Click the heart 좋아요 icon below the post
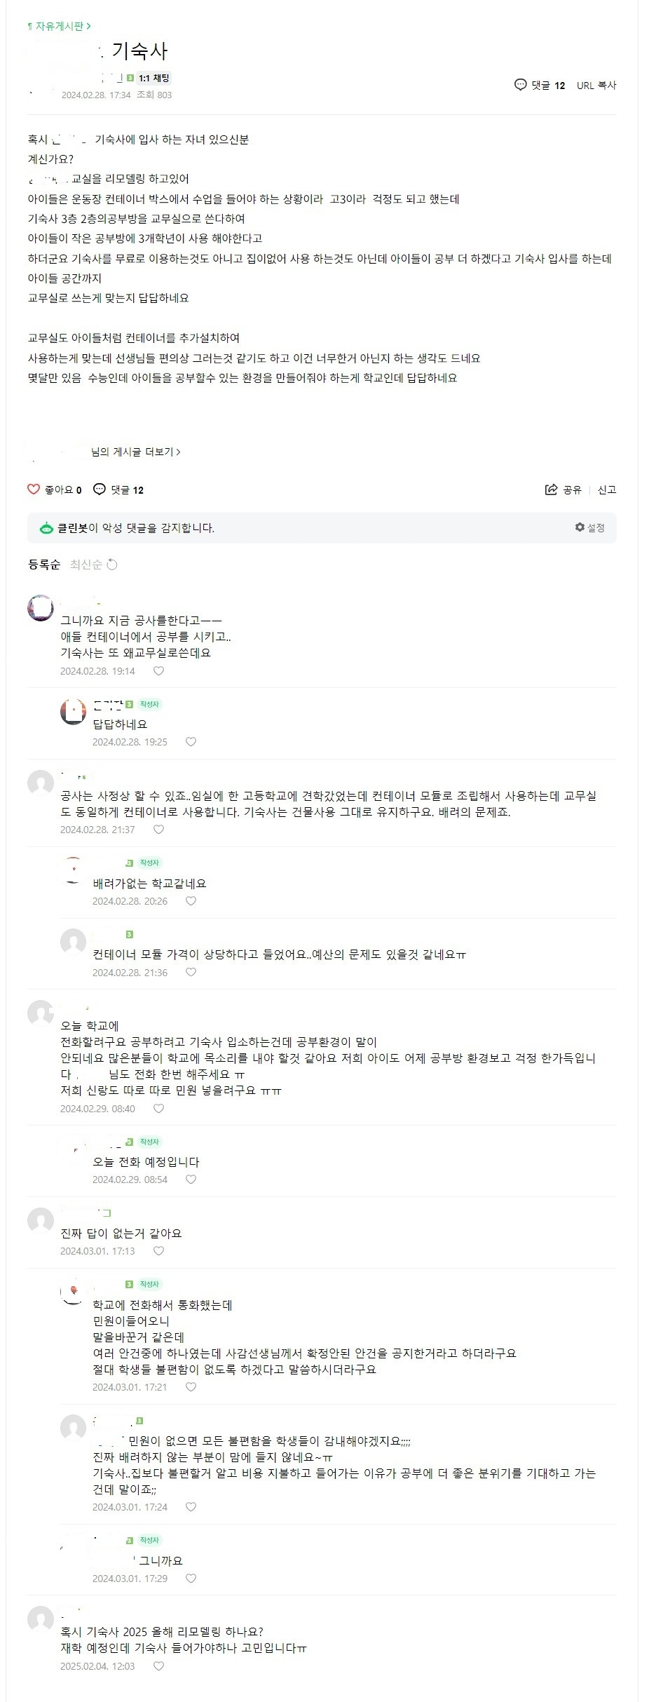Viewport: 656px width, 1702px height. tap(34, 489)
